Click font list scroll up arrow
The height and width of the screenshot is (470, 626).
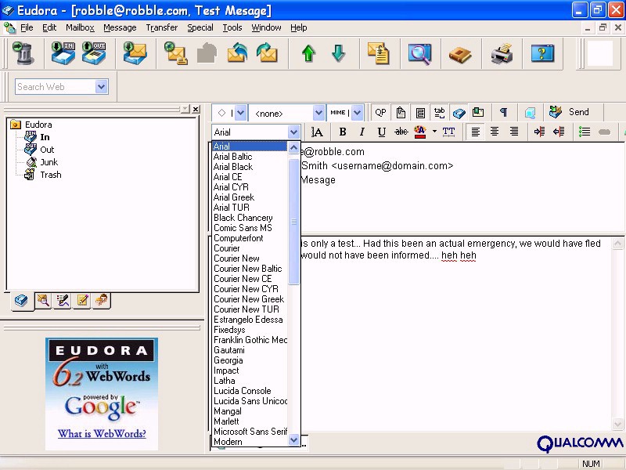point(293,147)
